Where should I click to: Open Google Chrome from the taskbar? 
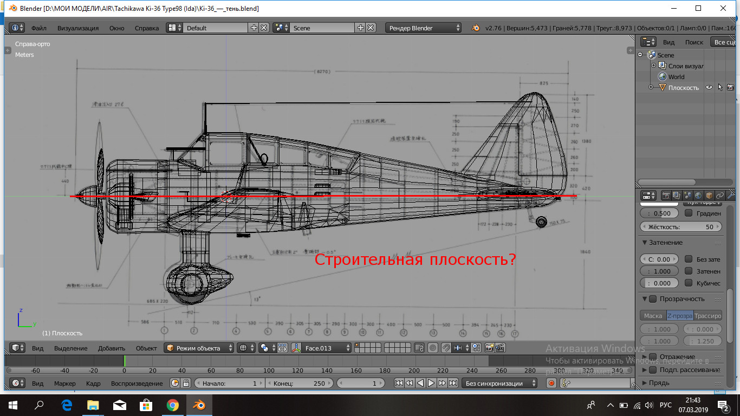coord(172,405)
